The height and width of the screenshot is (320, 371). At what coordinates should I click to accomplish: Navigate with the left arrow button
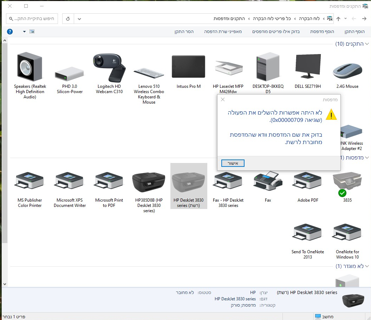pos(354,19)
